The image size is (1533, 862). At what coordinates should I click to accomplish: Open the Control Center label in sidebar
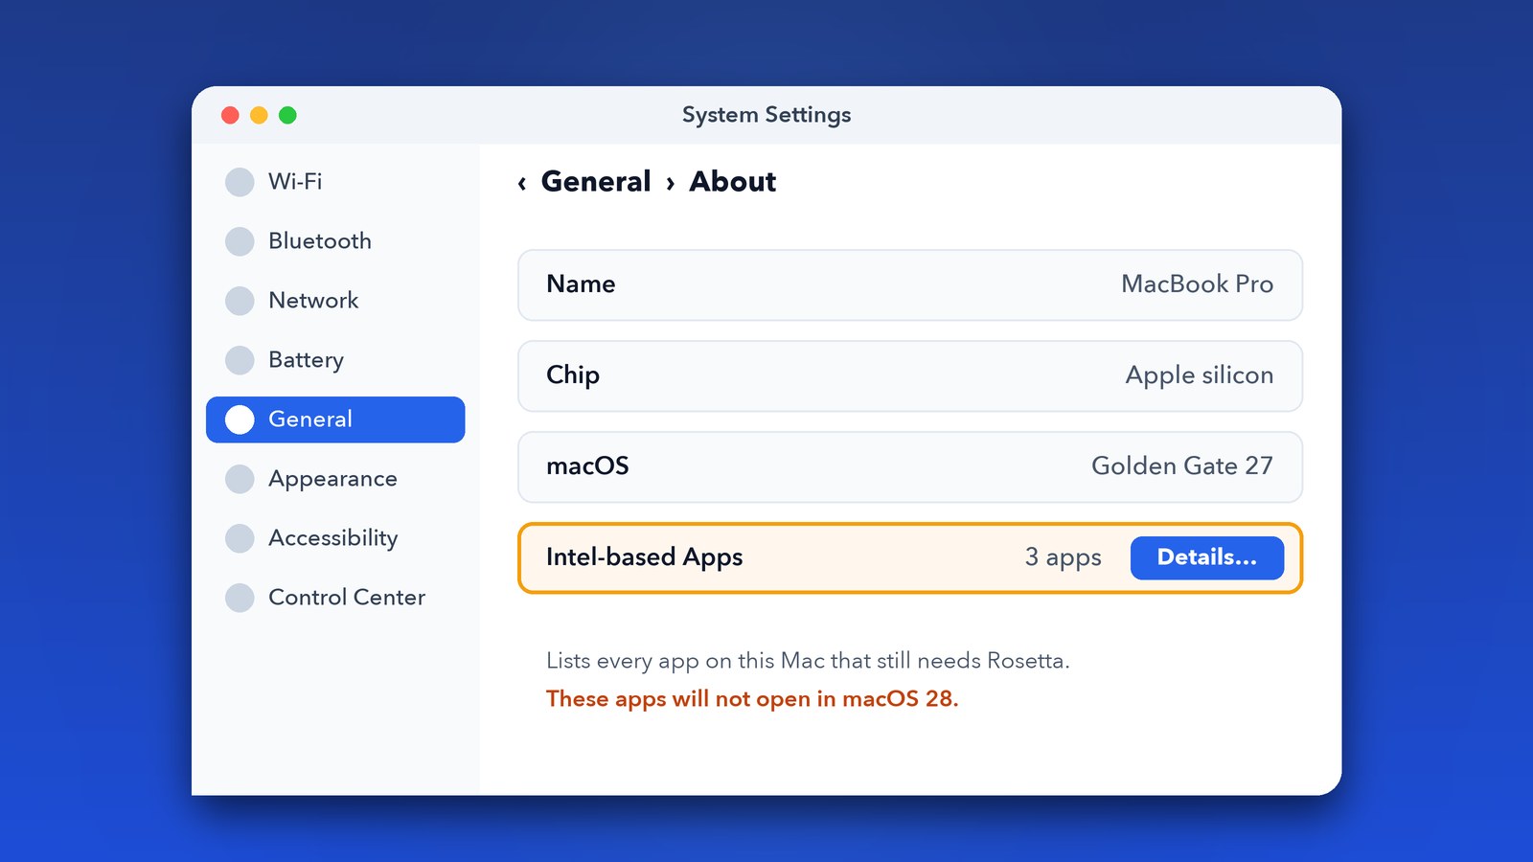pos(347,597)
